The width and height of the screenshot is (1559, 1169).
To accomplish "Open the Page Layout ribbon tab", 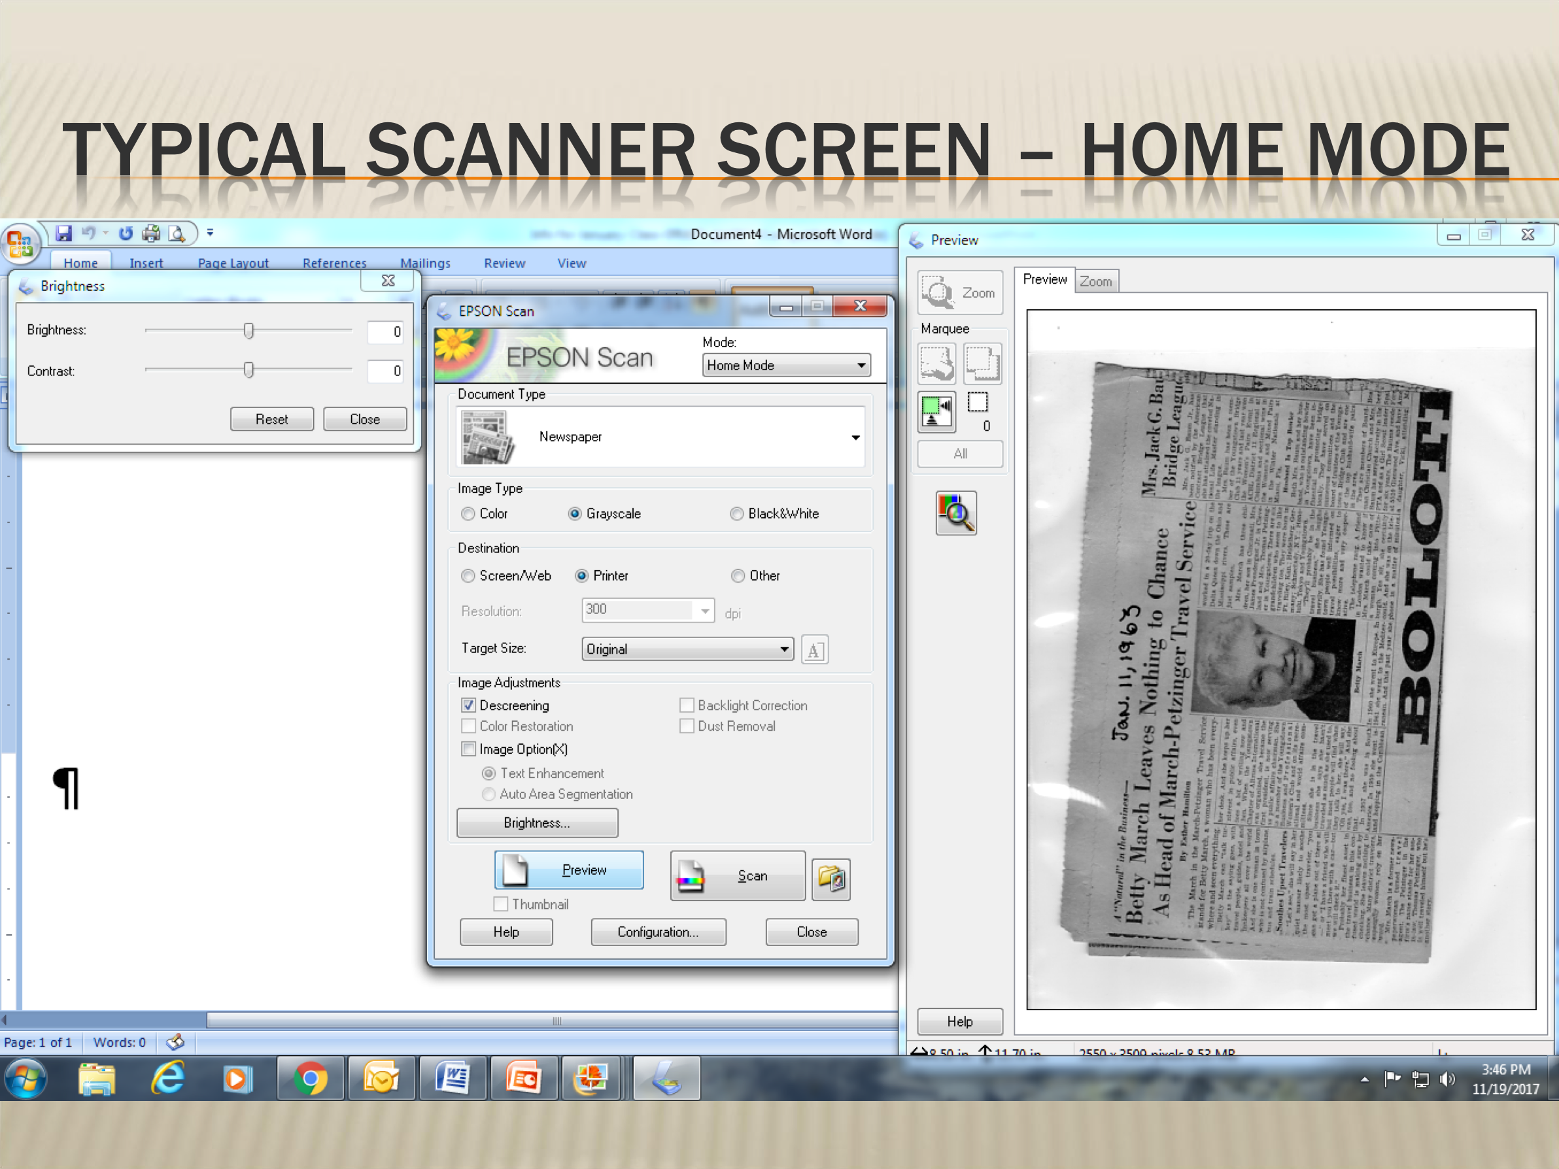I will (233, 263).
